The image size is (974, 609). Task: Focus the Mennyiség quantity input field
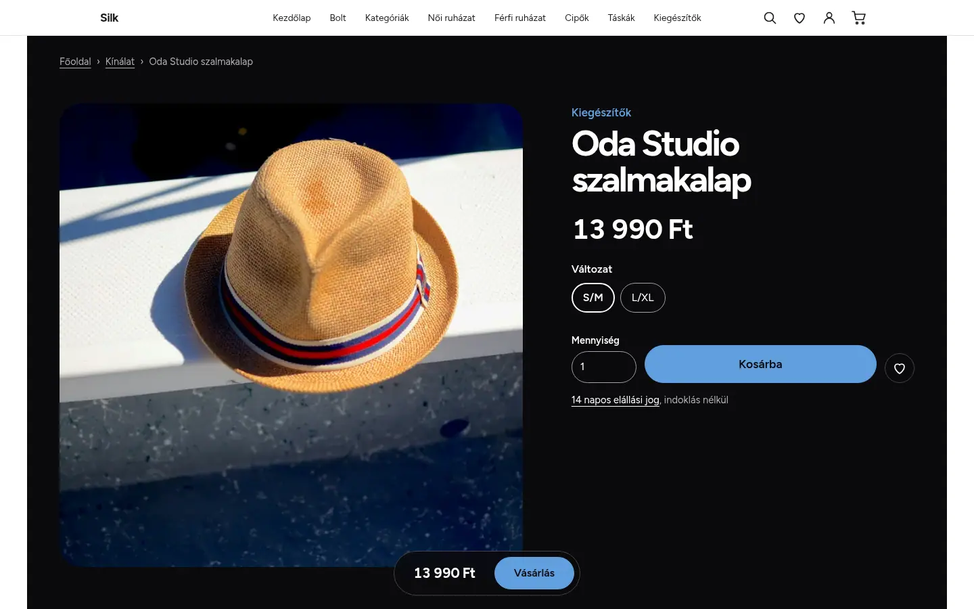[x=604, y=367]
